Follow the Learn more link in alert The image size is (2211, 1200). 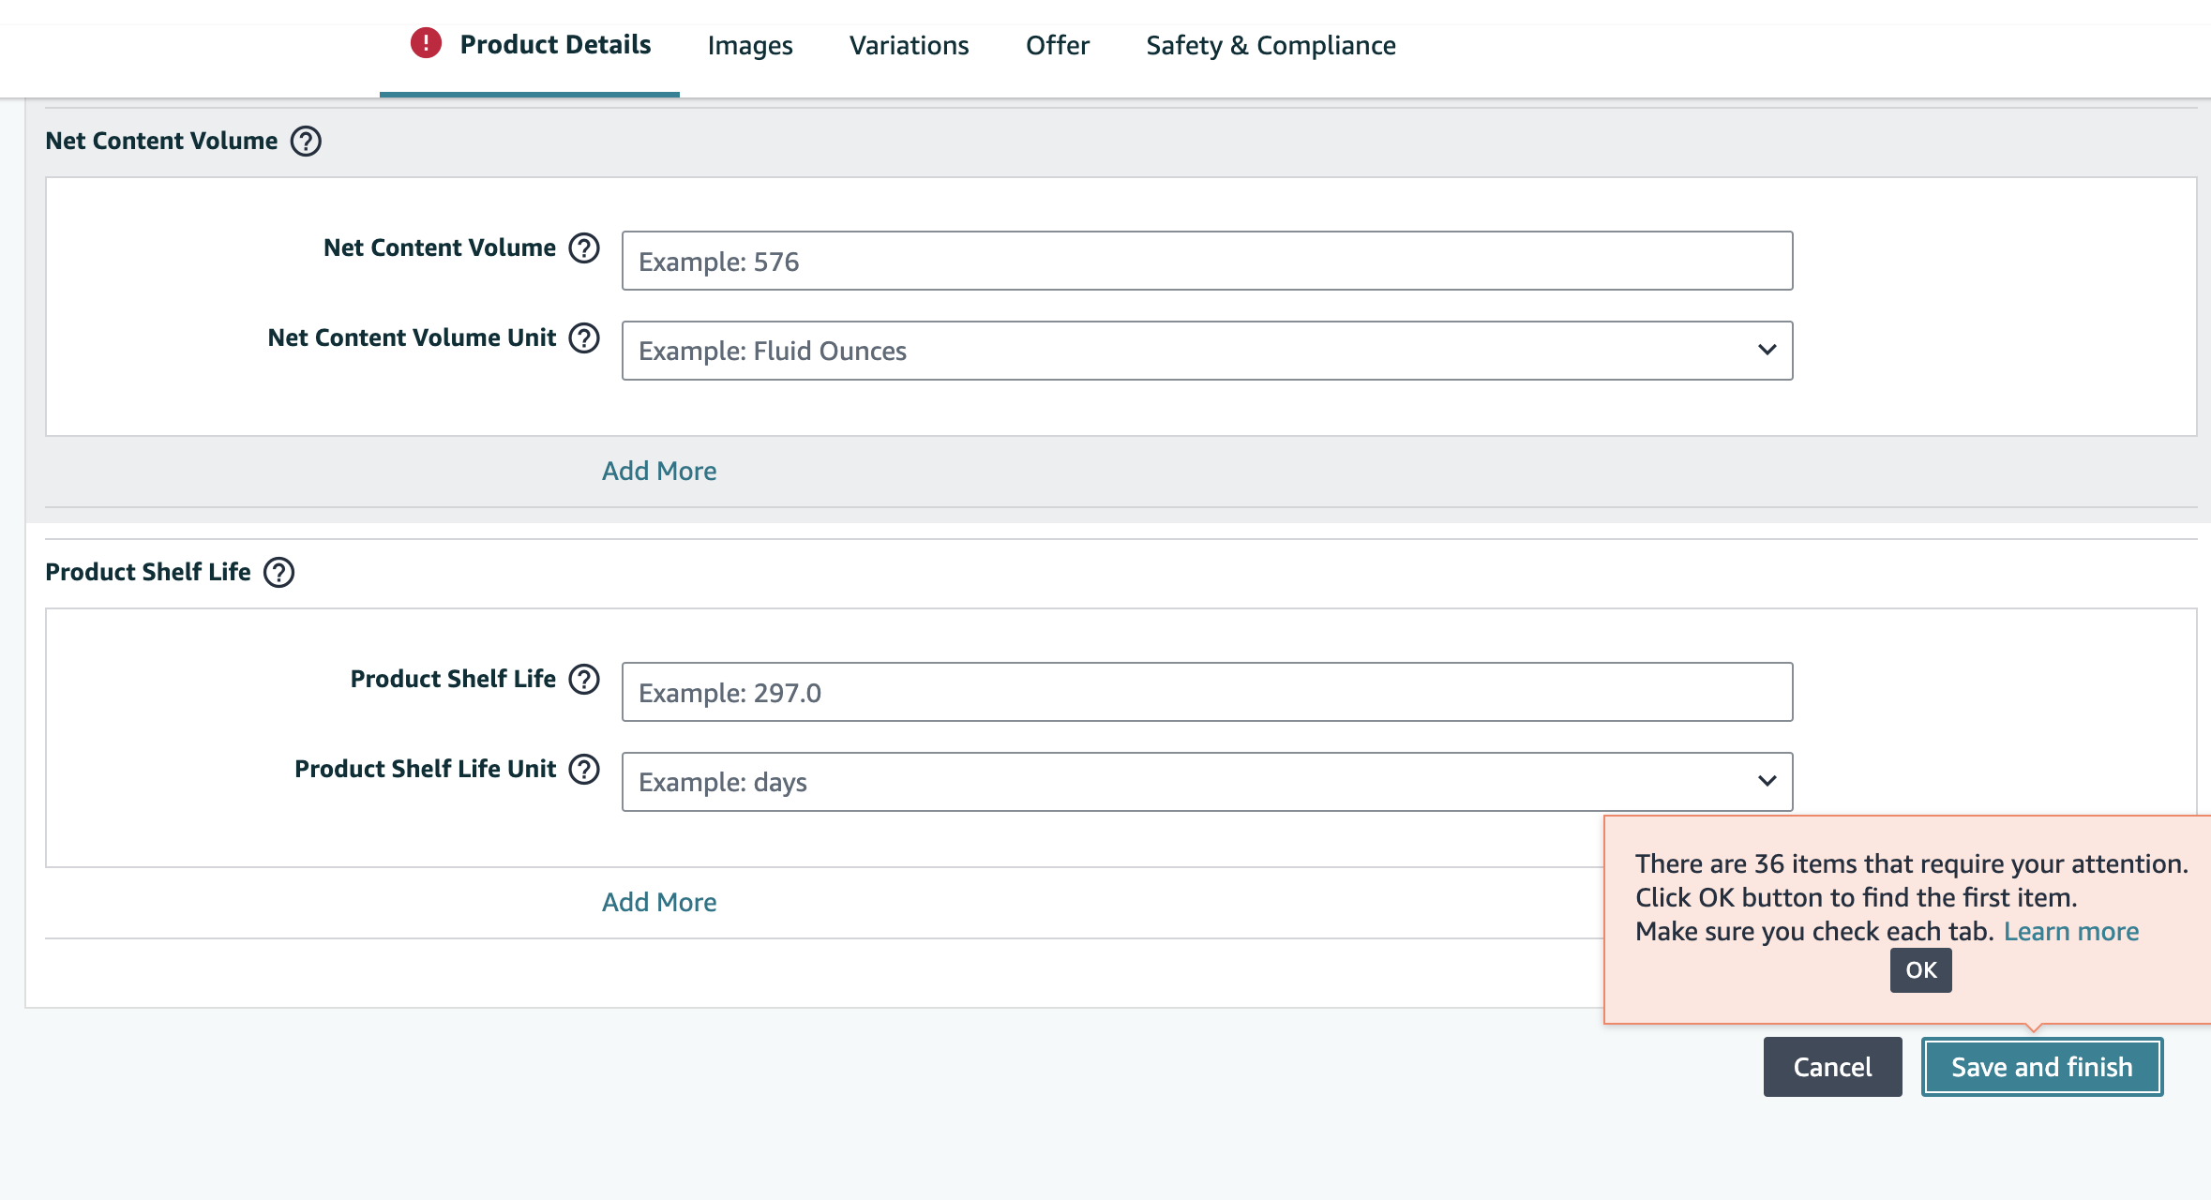[x=2071, y=931]
